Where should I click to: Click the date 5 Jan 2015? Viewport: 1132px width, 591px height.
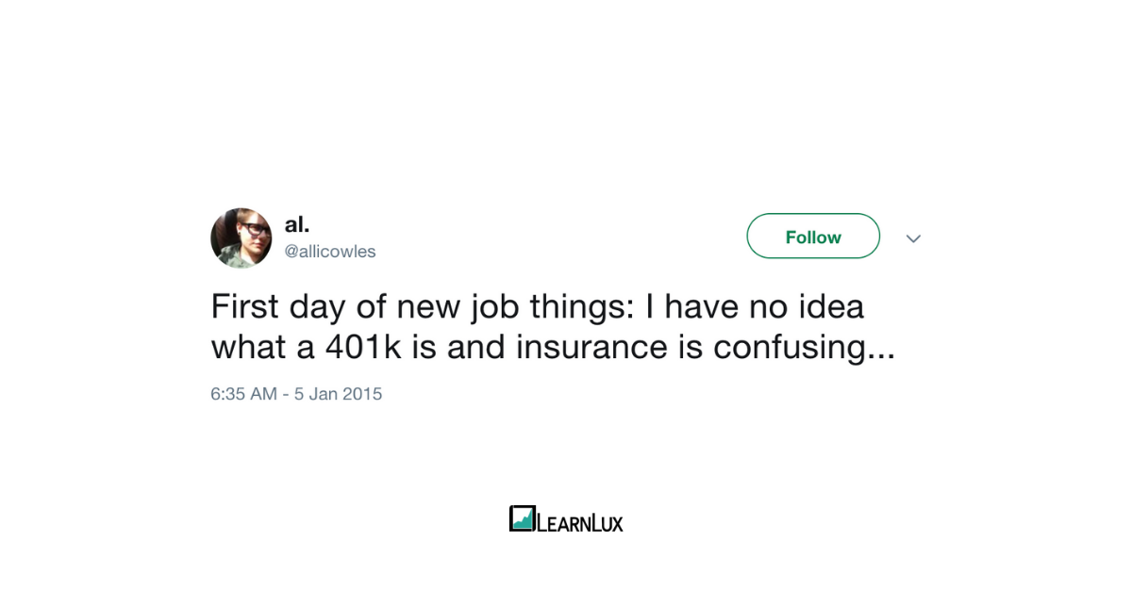pos(339,394)
